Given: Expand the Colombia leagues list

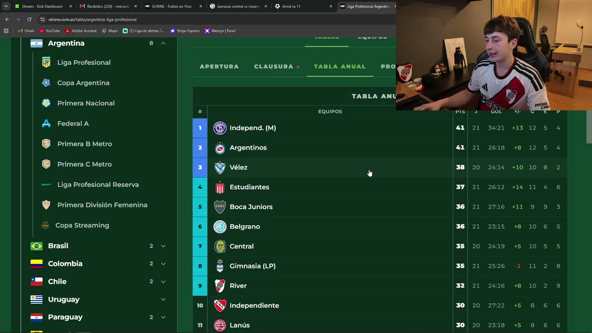Looking at the screenshot, I should pos(163,264).
